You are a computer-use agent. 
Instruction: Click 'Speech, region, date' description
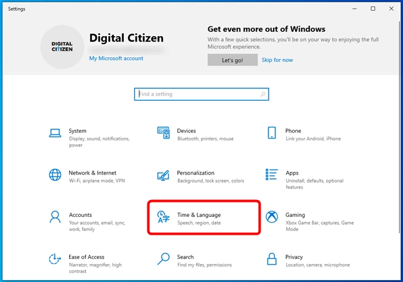[x=199, y=223]
